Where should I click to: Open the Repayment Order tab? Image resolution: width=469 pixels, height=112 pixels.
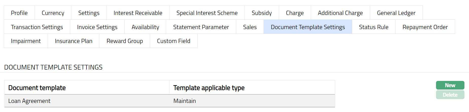(425, 27)
